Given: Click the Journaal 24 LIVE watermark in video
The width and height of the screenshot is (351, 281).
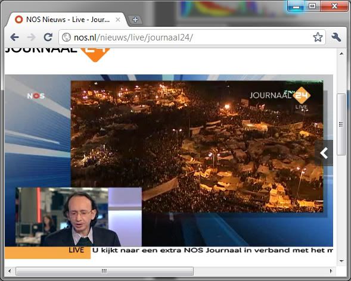Looking at the screenshot, I should (280, 98).
